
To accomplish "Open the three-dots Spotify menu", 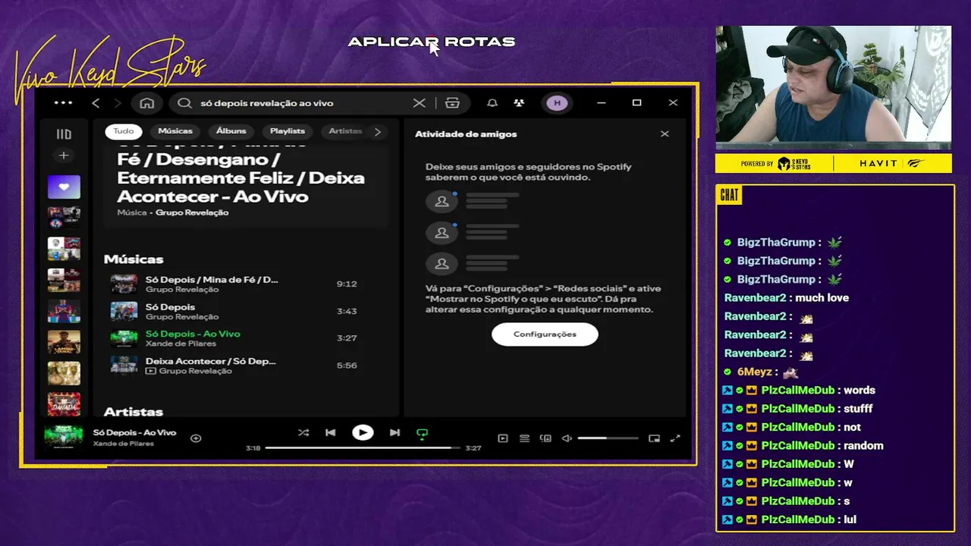I will pos(64,103).
